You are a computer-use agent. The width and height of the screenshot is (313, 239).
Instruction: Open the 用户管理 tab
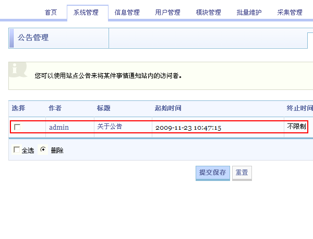click(168, 13)
